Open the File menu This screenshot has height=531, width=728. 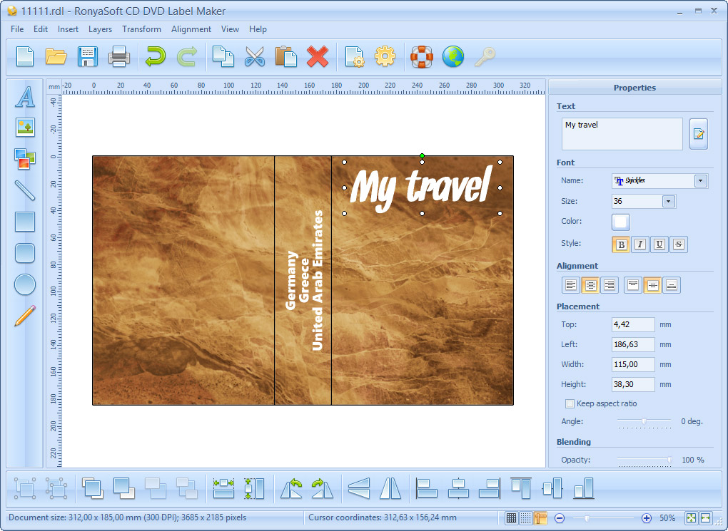pyautogui.click(x=17, y=29)
